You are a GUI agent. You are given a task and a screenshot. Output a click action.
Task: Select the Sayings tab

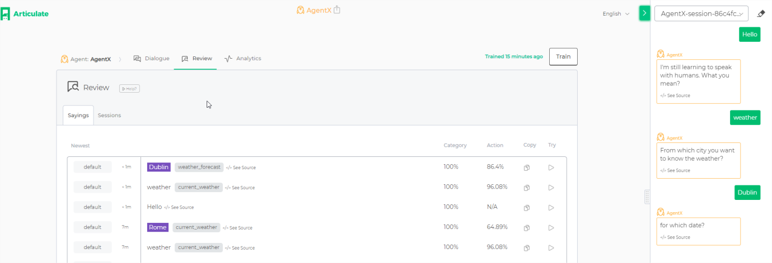click(x=78, y=115)
